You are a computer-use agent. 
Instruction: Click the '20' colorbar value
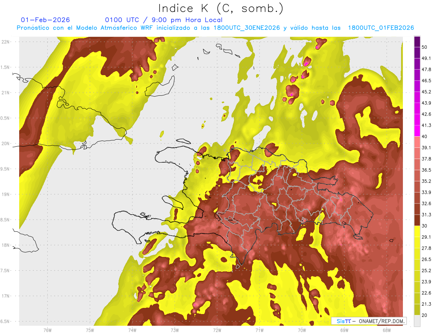[x=425, y=315]
